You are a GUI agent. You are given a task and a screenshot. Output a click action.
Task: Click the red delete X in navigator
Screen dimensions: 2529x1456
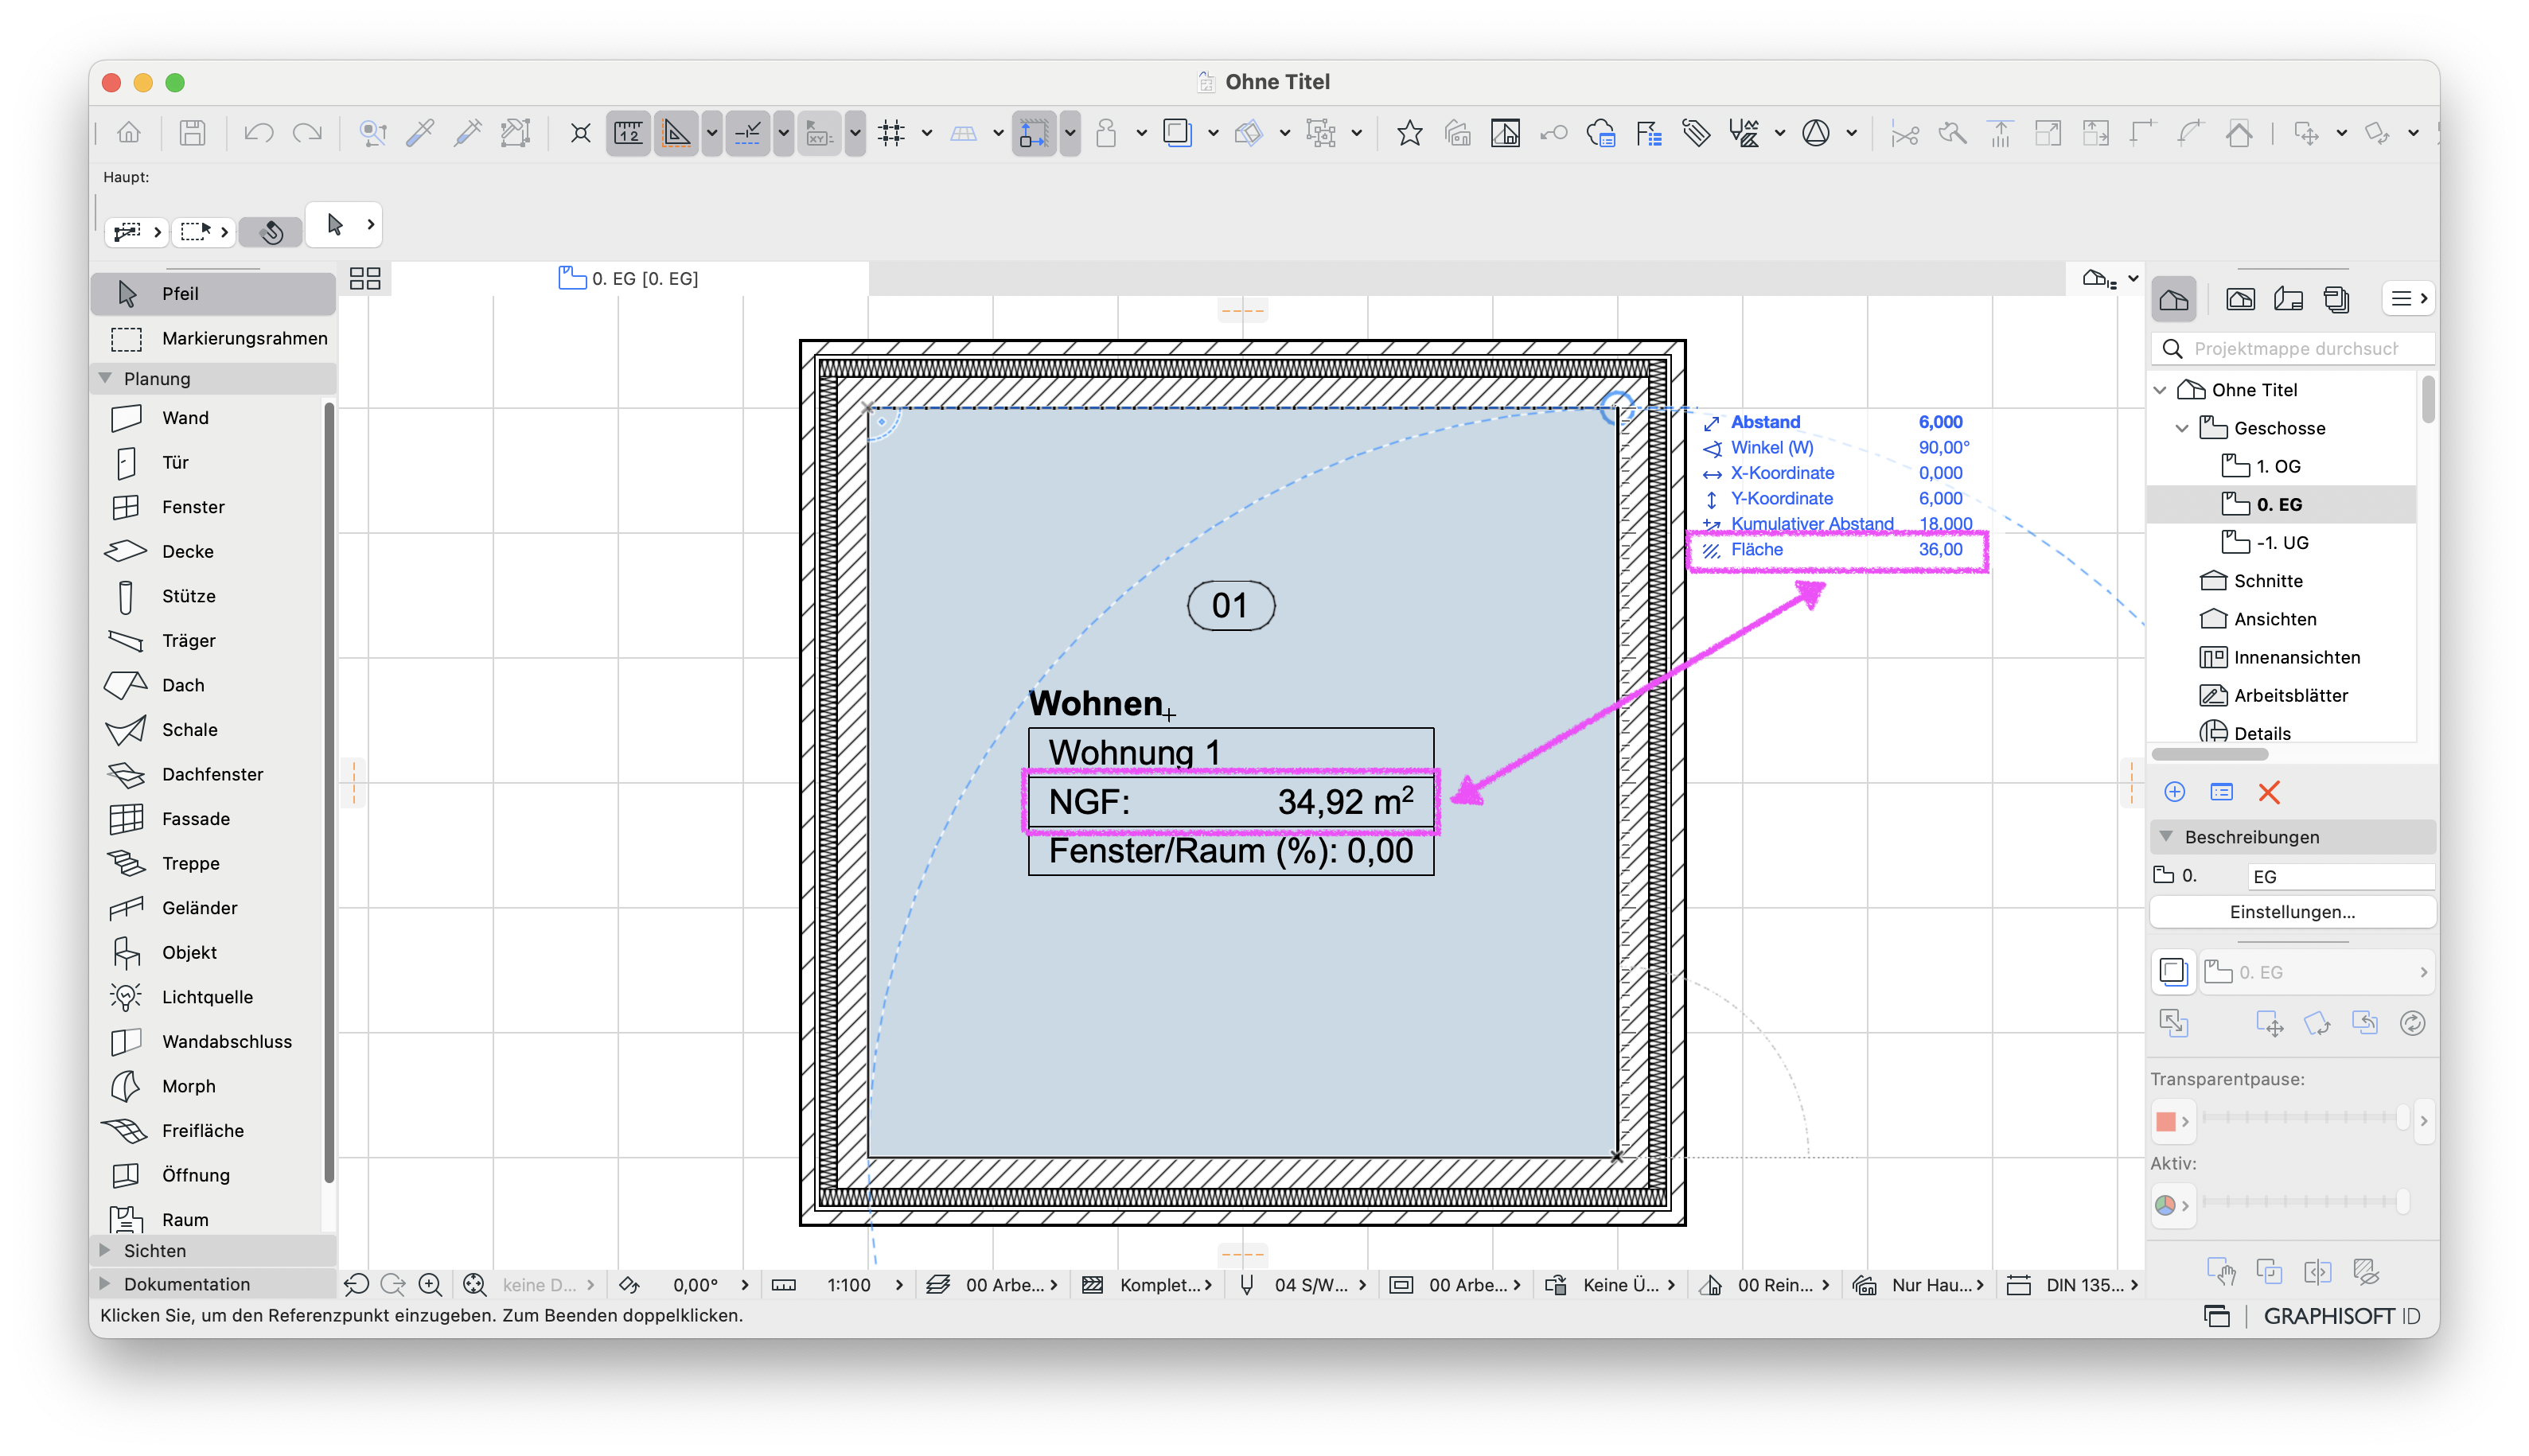(x=2268, y=792)
